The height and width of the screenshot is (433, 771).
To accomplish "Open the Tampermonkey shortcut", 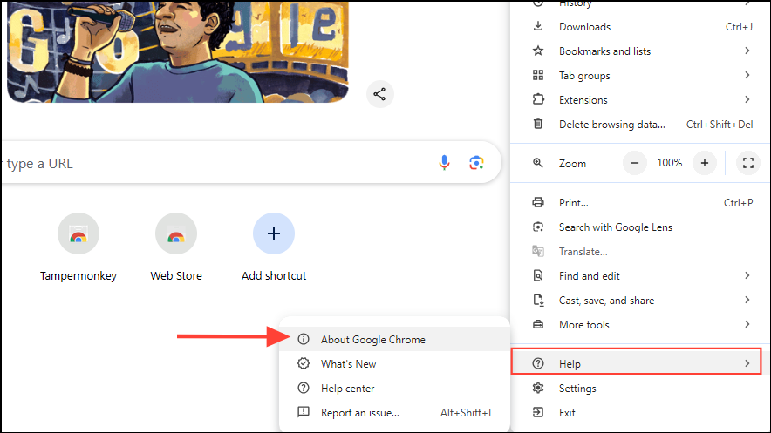I will [78, 247].
